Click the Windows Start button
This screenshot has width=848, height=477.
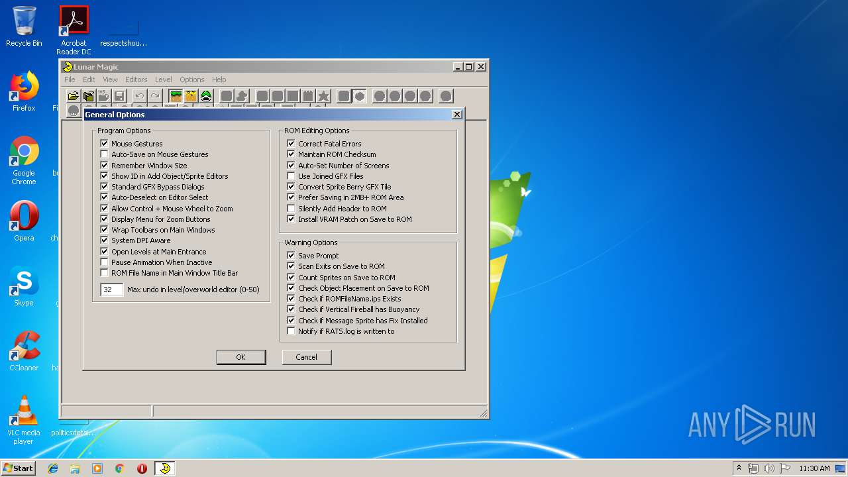pyautogui.click(x=18, y=468)
